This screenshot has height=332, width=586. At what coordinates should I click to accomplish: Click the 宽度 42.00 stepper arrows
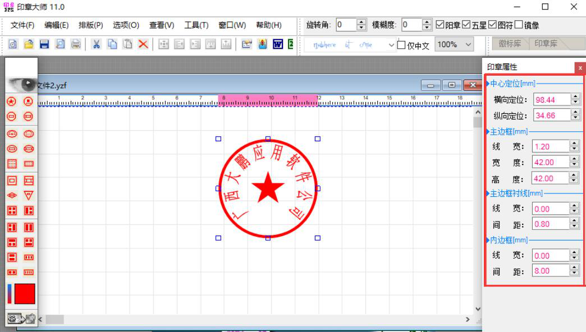pyautogui.click(x=574, y=162)
